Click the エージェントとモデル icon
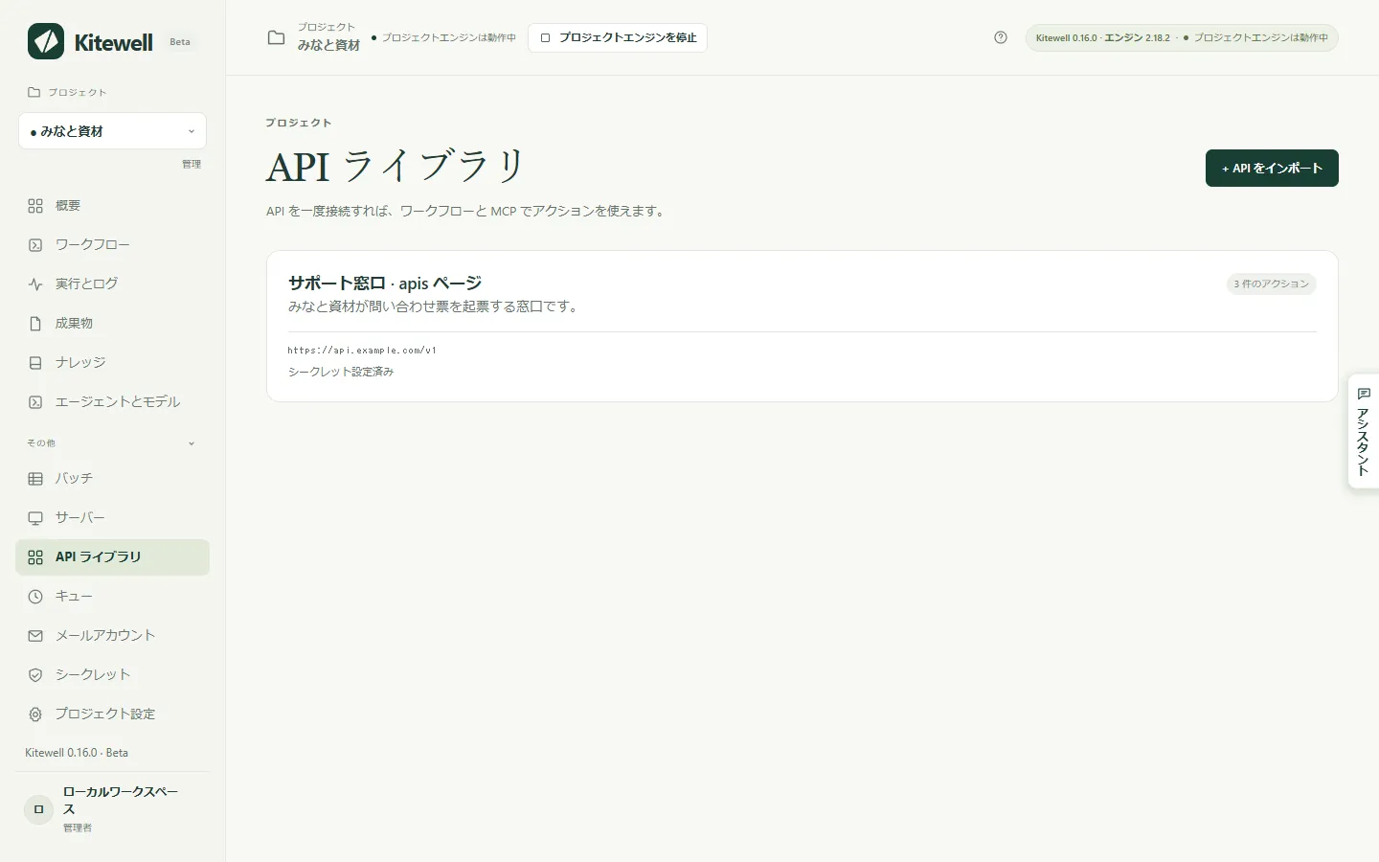 tap(35, 402)
